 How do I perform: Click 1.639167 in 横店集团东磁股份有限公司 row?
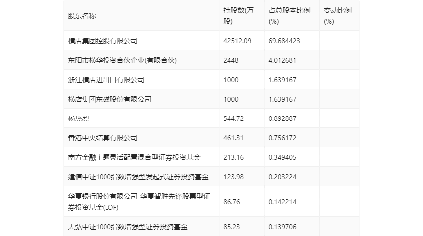(x=282, y=99)
